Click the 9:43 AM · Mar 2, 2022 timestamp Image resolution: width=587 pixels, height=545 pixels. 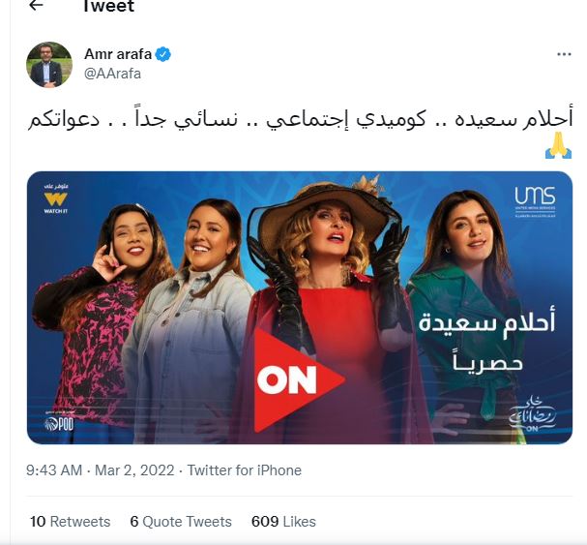click(x=100, y=470)
